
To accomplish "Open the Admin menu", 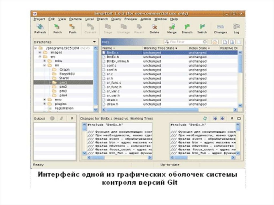I will tap(146, 19).
